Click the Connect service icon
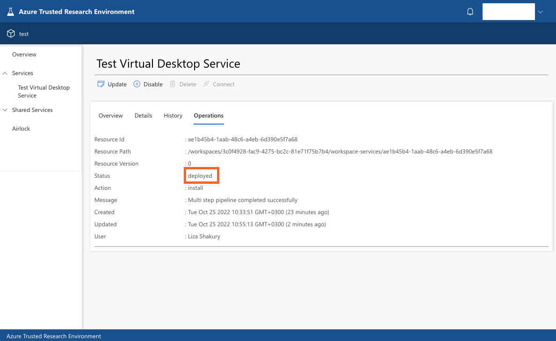 coord(205,84)
